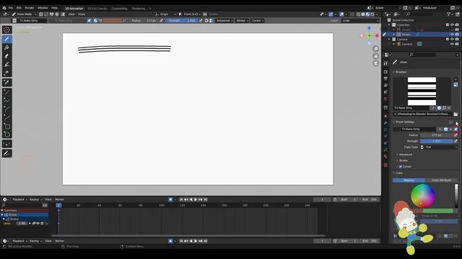
Task: Select the Box primitive tool
Action: tap(6, 127)
